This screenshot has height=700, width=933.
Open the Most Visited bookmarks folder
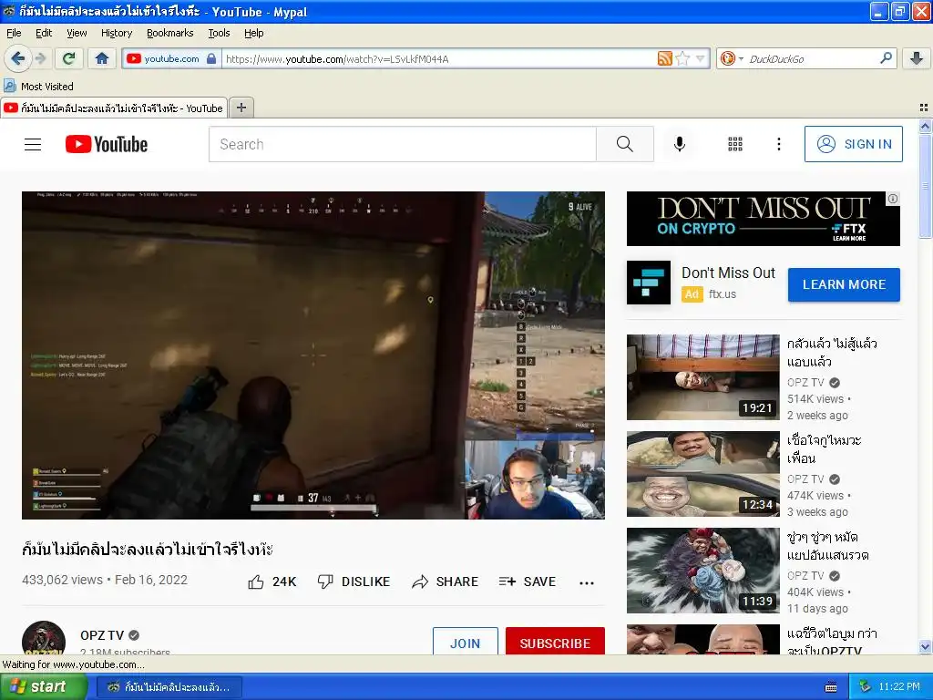38,87
